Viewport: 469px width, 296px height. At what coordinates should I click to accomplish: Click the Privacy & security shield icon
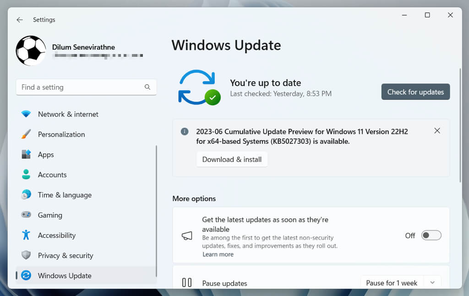(x=26, y=255)
